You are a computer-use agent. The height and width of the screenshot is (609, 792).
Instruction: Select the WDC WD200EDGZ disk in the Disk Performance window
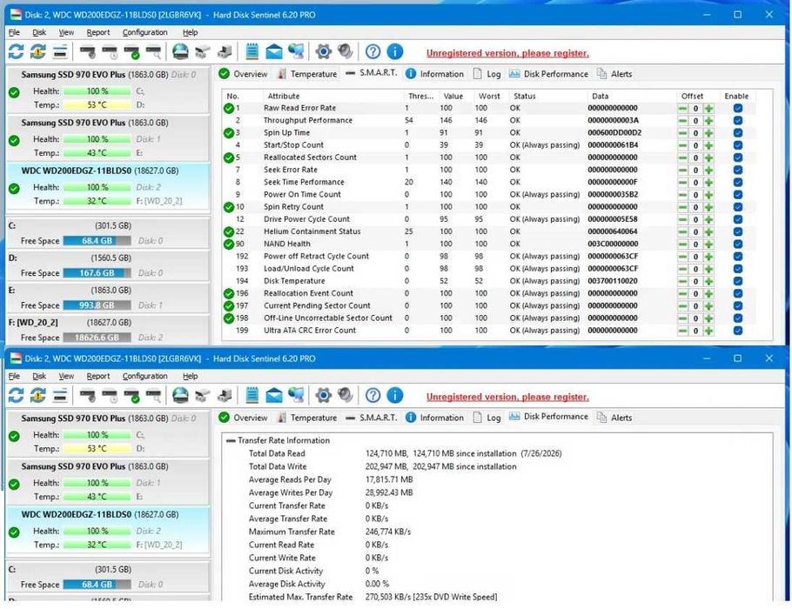108,529
